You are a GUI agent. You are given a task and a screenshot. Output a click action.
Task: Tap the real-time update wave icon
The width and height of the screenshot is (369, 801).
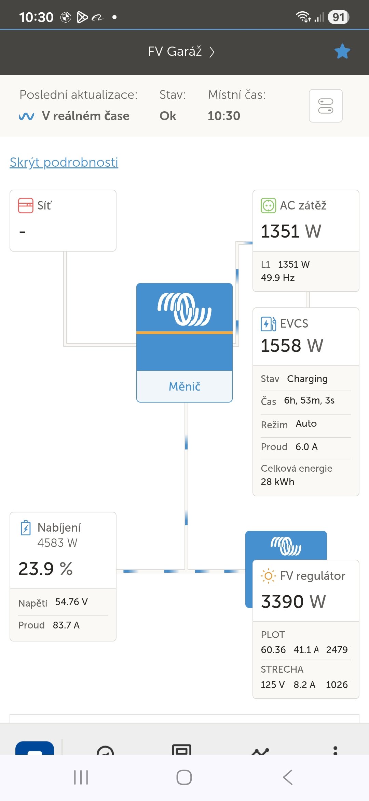26,116
